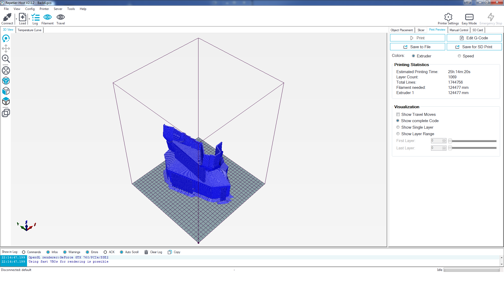Open the Connect dropdown arrow
The image size is (504, 283).
tap(16, 19)
